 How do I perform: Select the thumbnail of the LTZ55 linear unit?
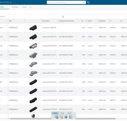33,37
